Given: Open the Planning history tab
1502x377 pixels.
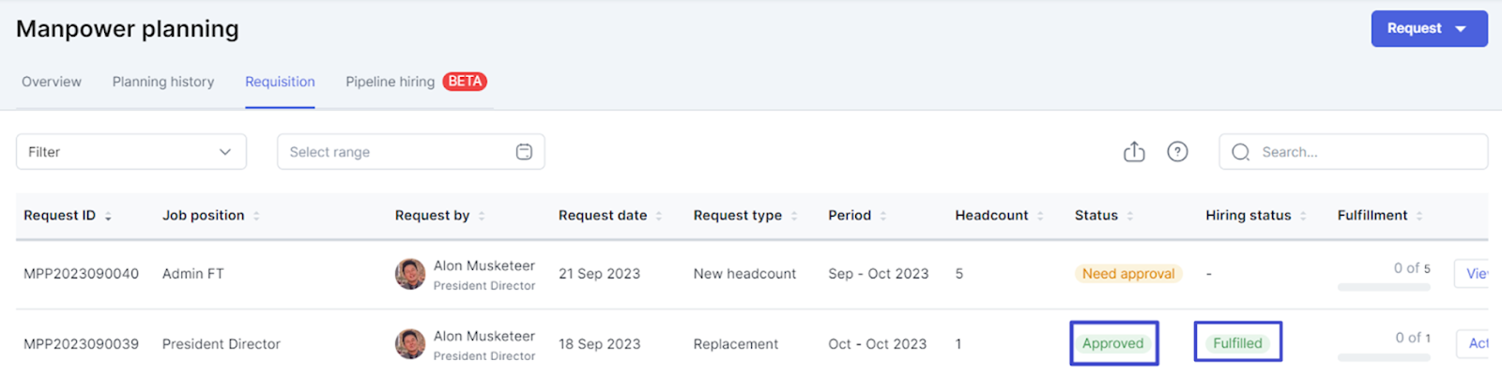Looking at the screenshot, I should coord(163,82).
